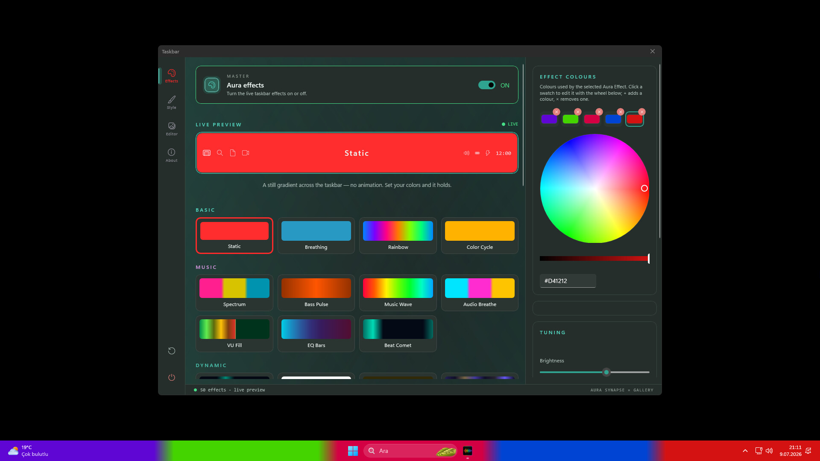Select the purple colour swatch

[x=549, y=120]
